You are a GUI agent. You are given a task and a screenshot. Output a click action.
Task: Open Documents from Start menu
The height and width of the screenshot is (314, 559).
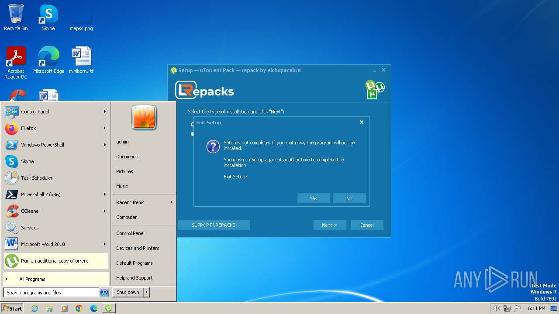click(x=144, y=157)
